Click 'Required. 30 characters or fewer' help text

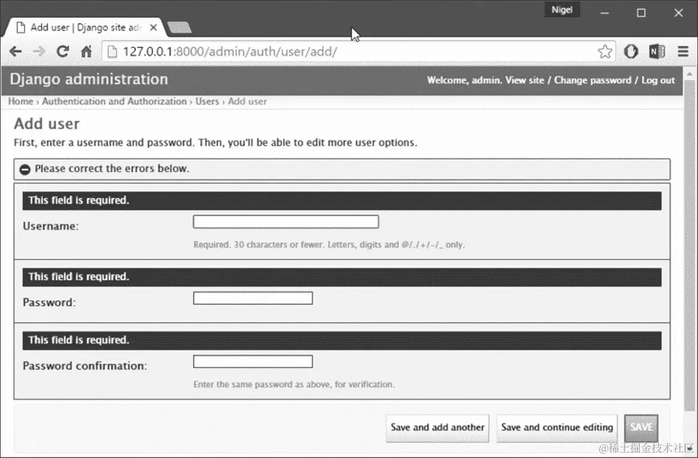tap(329, 244)
